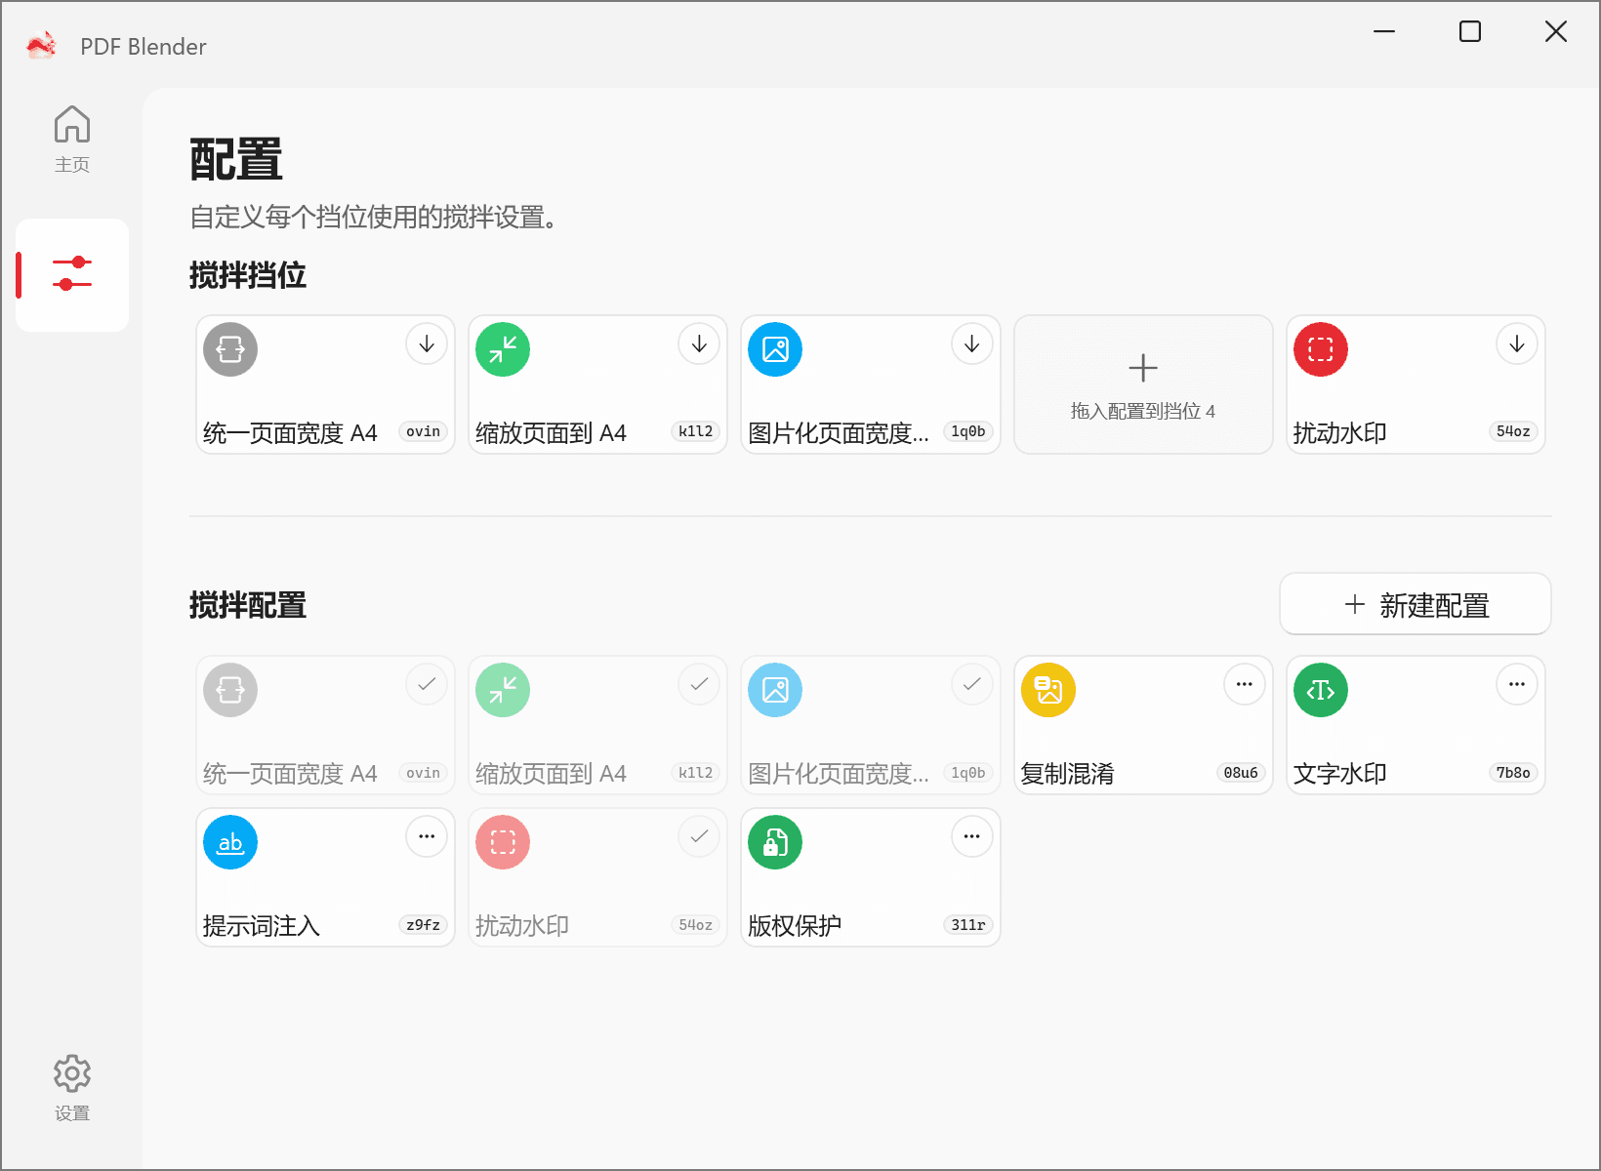
Task: Click the checkmark on 图片化页面宽度 config
Action: tap(971, 684)
